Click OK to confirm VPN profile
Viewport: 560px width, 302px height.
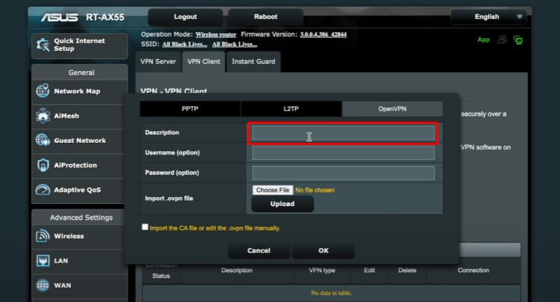click(x=323, y=251)
